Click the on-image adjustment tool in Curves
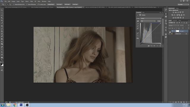This screenshot has height=107, width=190. [x=138, y=21]
